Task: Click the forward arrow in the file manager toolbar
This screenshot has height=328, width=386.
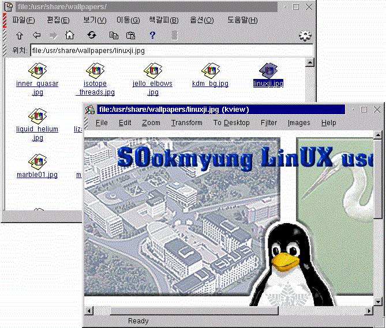Action: [x=53, y=36]
